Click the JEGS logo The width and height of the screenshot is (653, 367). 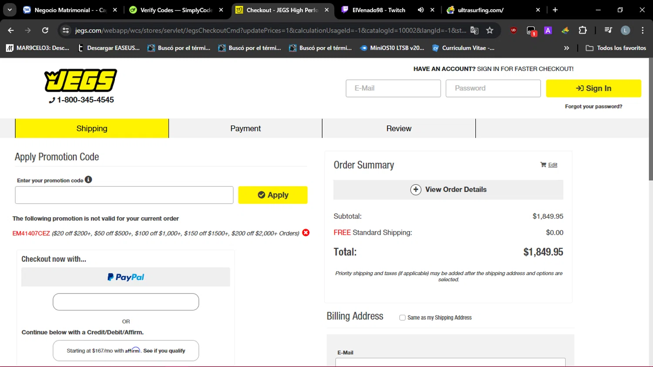81,81
